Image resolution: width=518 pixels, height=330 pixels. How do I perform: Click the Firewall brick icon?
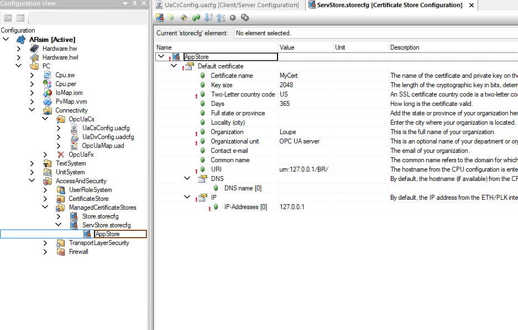click(60, 252)
